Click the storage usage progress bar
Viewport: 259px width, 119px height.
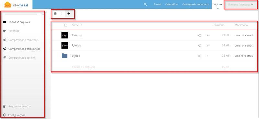click(20, 14)
